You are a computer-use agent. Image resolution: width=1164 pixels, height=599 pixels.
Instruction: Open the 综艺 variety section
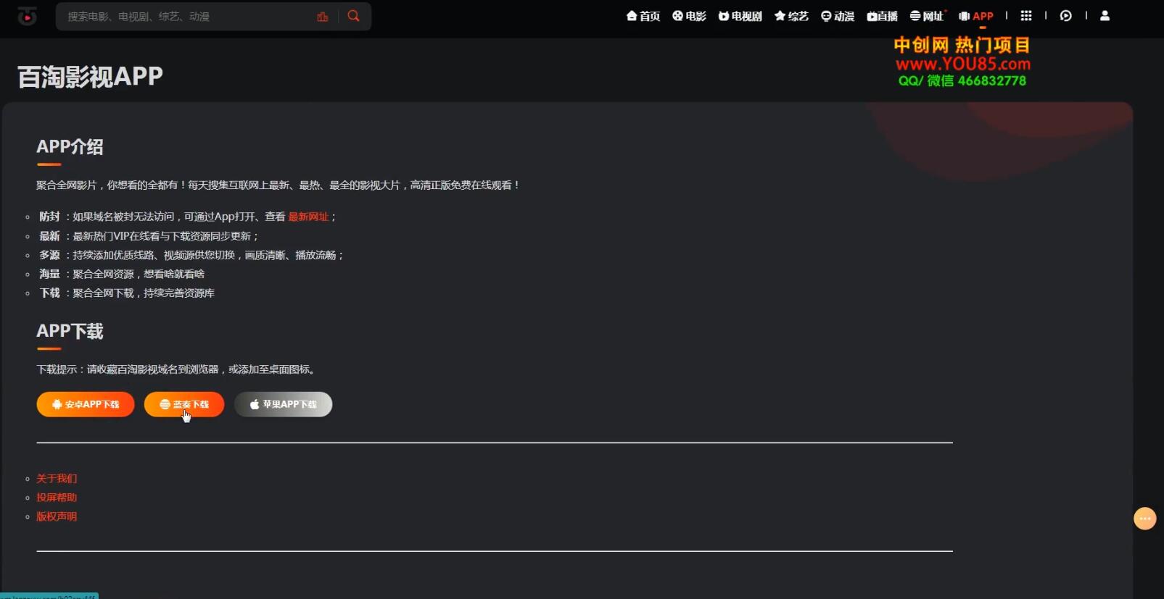coord(791,16)
